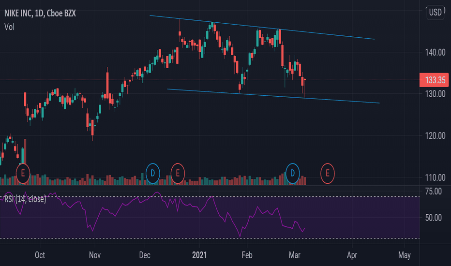Screen dimensions: 451x266
Task: Click the RSI (14, close) indicator label
Action: [x=25, y=199]
